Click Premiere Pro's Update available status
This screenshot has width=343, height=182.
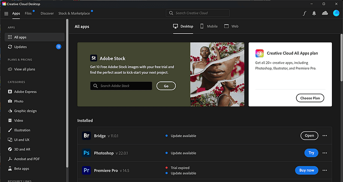point(181,173)
